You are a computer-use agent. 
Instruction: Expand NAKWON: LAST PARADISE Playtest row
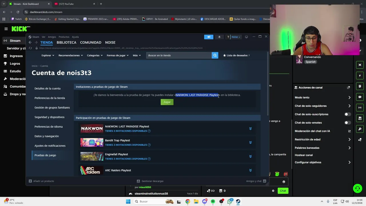click(x=250, y=128)
